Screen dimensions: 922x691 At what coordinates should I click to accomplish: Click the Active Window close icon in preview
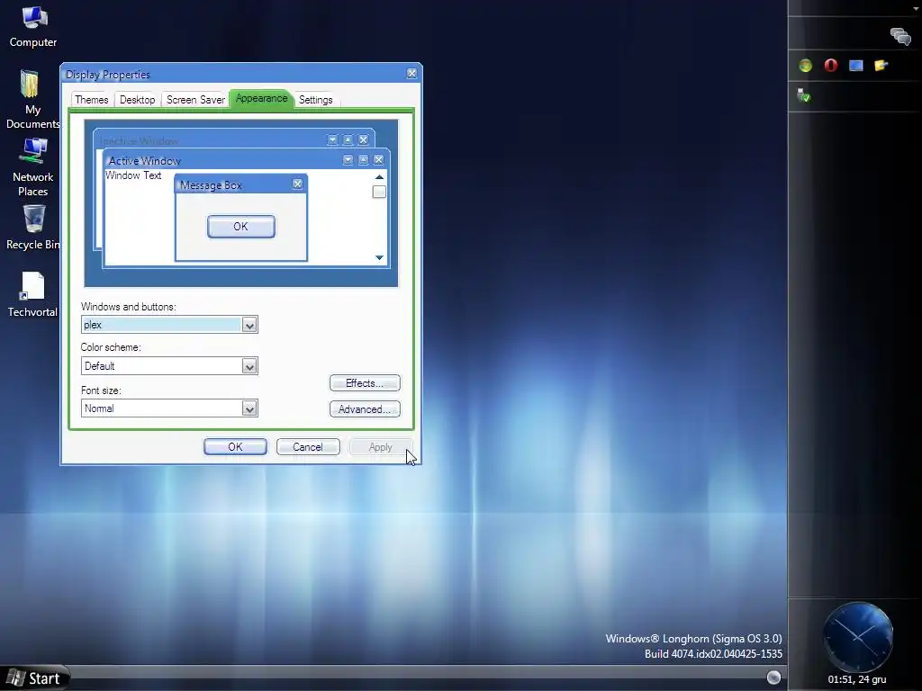click(x=379, y=159)
